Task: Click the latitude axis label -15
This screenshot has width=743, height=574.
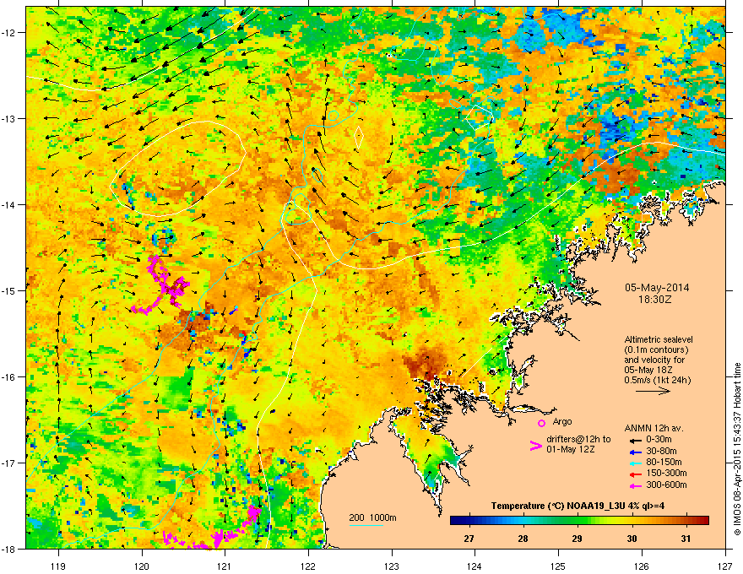Action: [9, 290]
